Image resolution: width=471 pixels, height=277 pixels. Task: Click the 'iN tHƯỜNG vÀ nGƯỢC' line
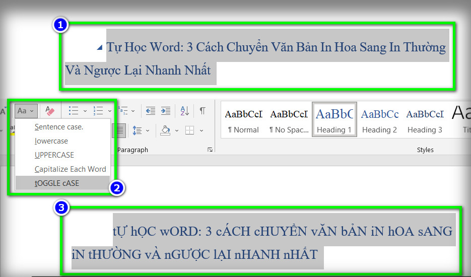point(194,255)
